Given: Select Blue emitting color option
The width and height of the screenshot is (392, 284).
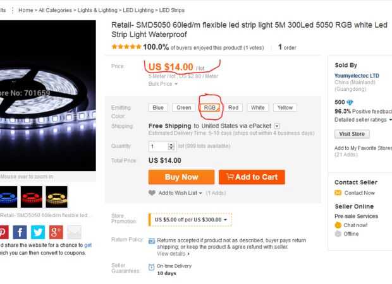Looking at the screenshot, I should [158, 108].
